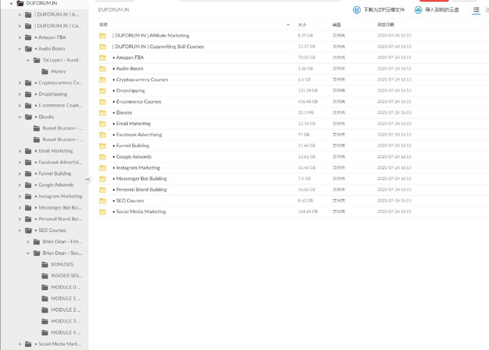Click the Money folder icon in sidebar tree
This screenshot has width=489, height=350.
(45, 71)
